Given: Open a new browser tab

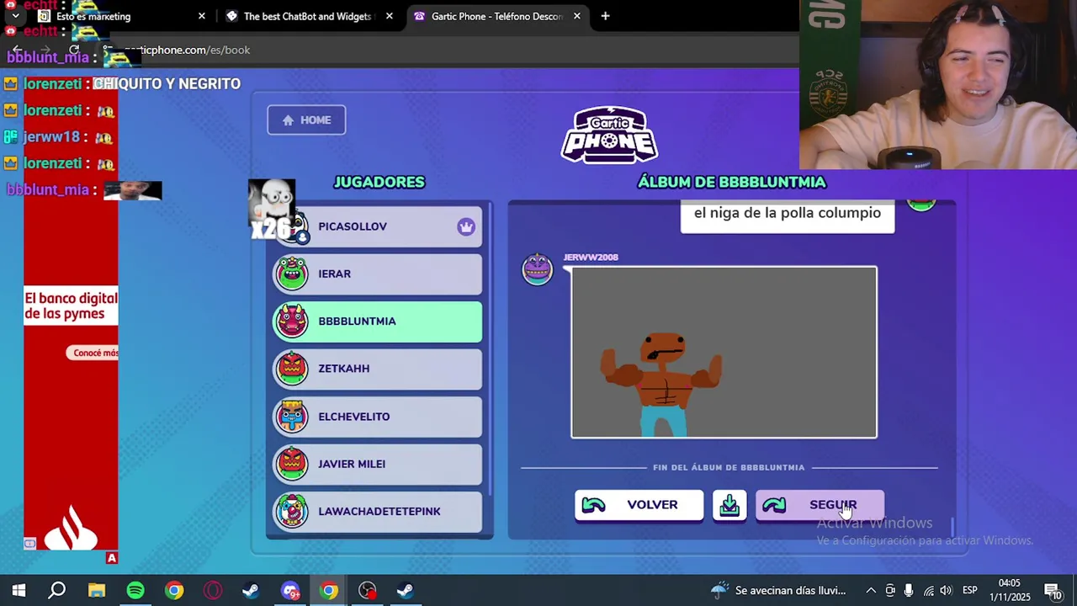Looking at the screenshot, I should click(x=605, y=16).
